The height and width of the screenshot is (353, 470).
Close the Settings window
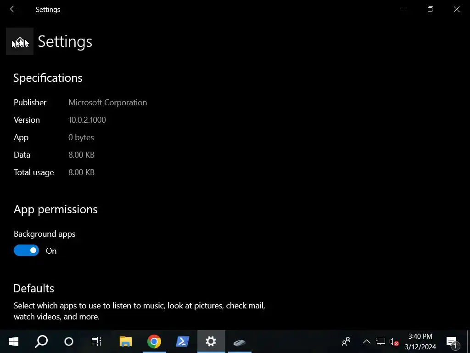tap(457, 9)
